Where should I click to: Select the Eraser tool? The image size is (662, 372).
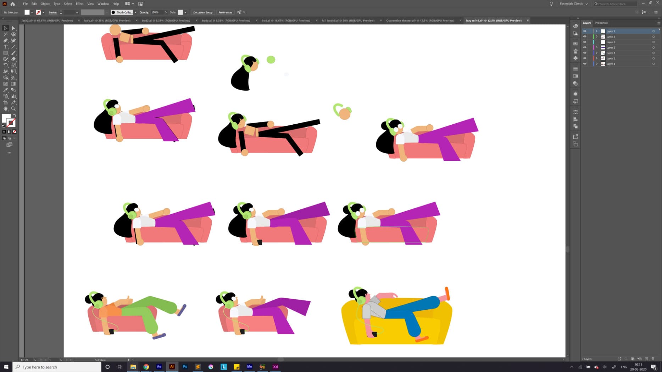pyautogui.click(x=13, y=59)
